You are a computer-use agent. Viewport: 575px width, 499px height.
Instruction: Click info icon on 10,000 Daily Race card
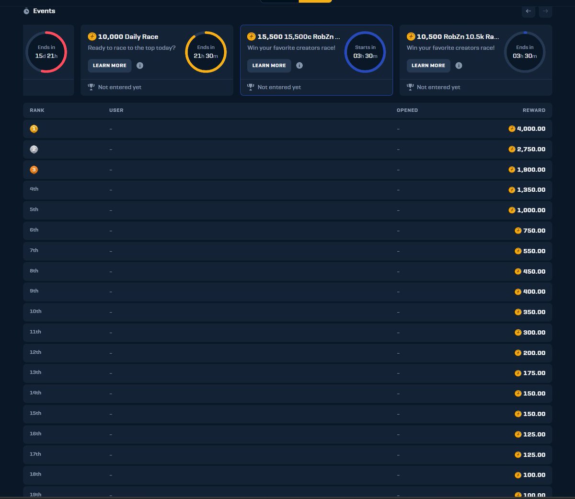[x=140, y=66]
